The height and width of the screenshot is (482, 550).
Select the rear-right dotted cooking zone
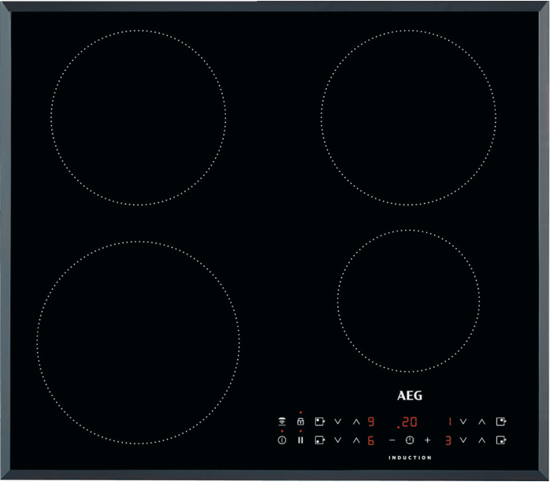coord(409,118)
